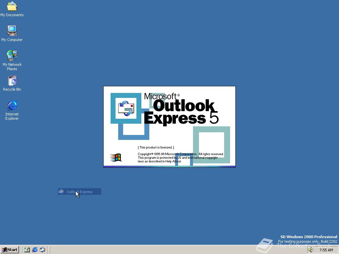Screen dimensions: 339x254
Task: Click the volume speaker tray icon
Action: point(311,250)
